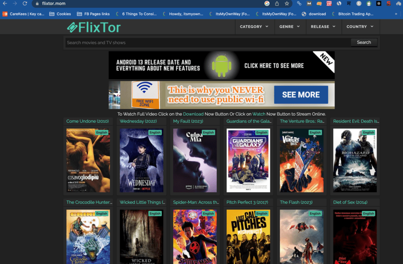Click the Pitch Perfect 3 poster

[248, 237]
